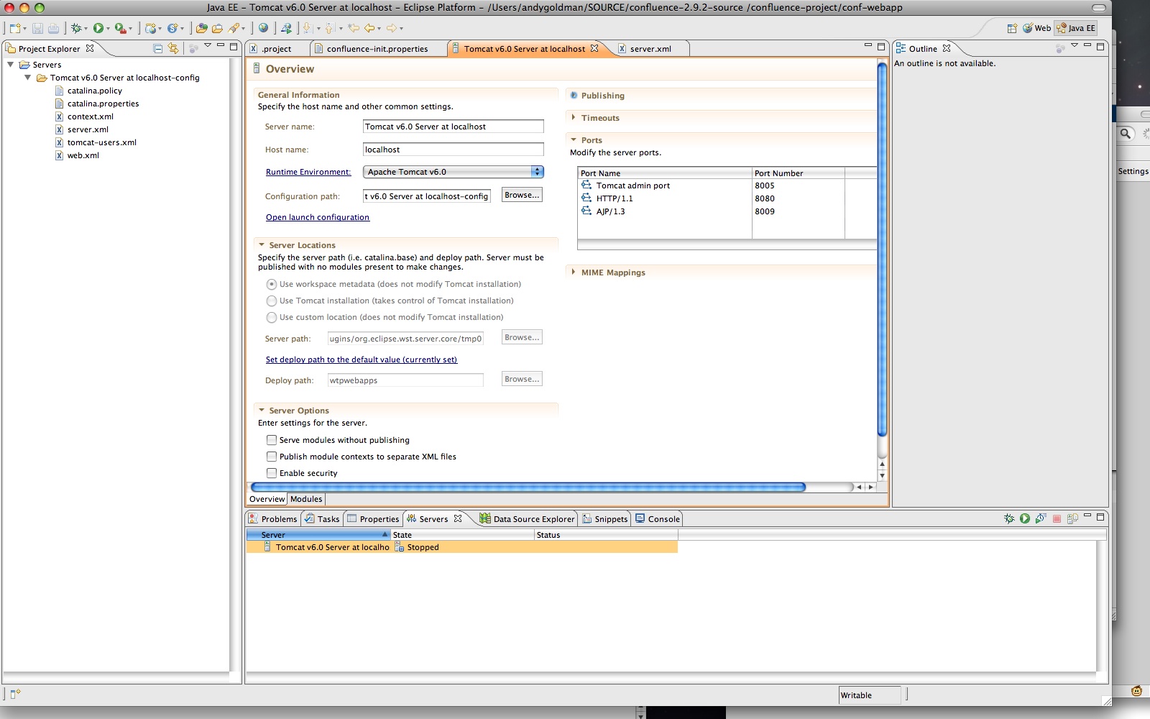Check the Enable security option

(x=272, y=473)
